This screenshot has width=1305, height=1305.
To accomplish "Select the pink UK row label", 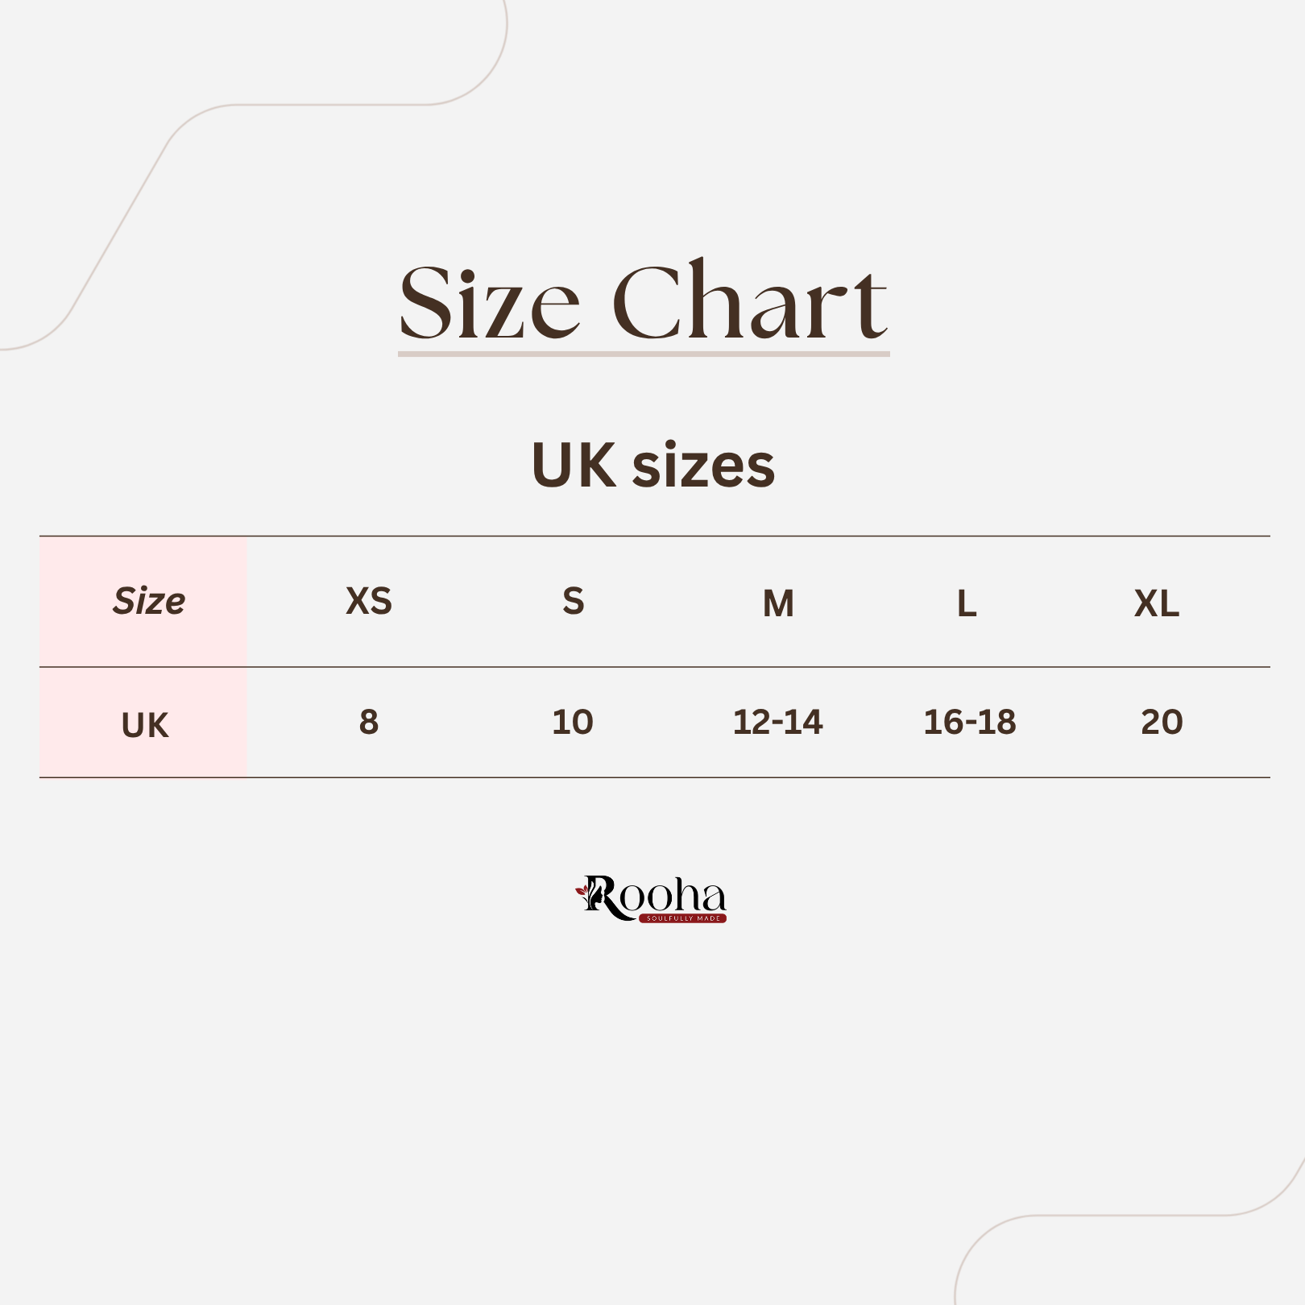I will [x=143, y=723].
